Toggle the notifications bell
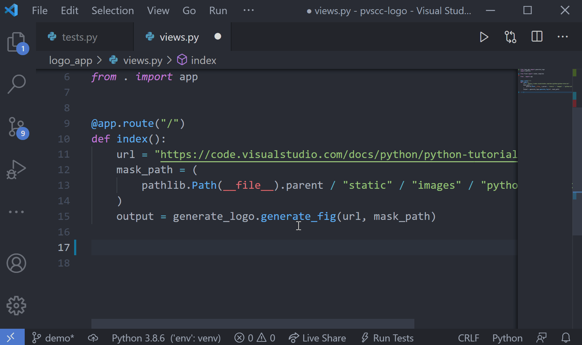 pos(565,337)
